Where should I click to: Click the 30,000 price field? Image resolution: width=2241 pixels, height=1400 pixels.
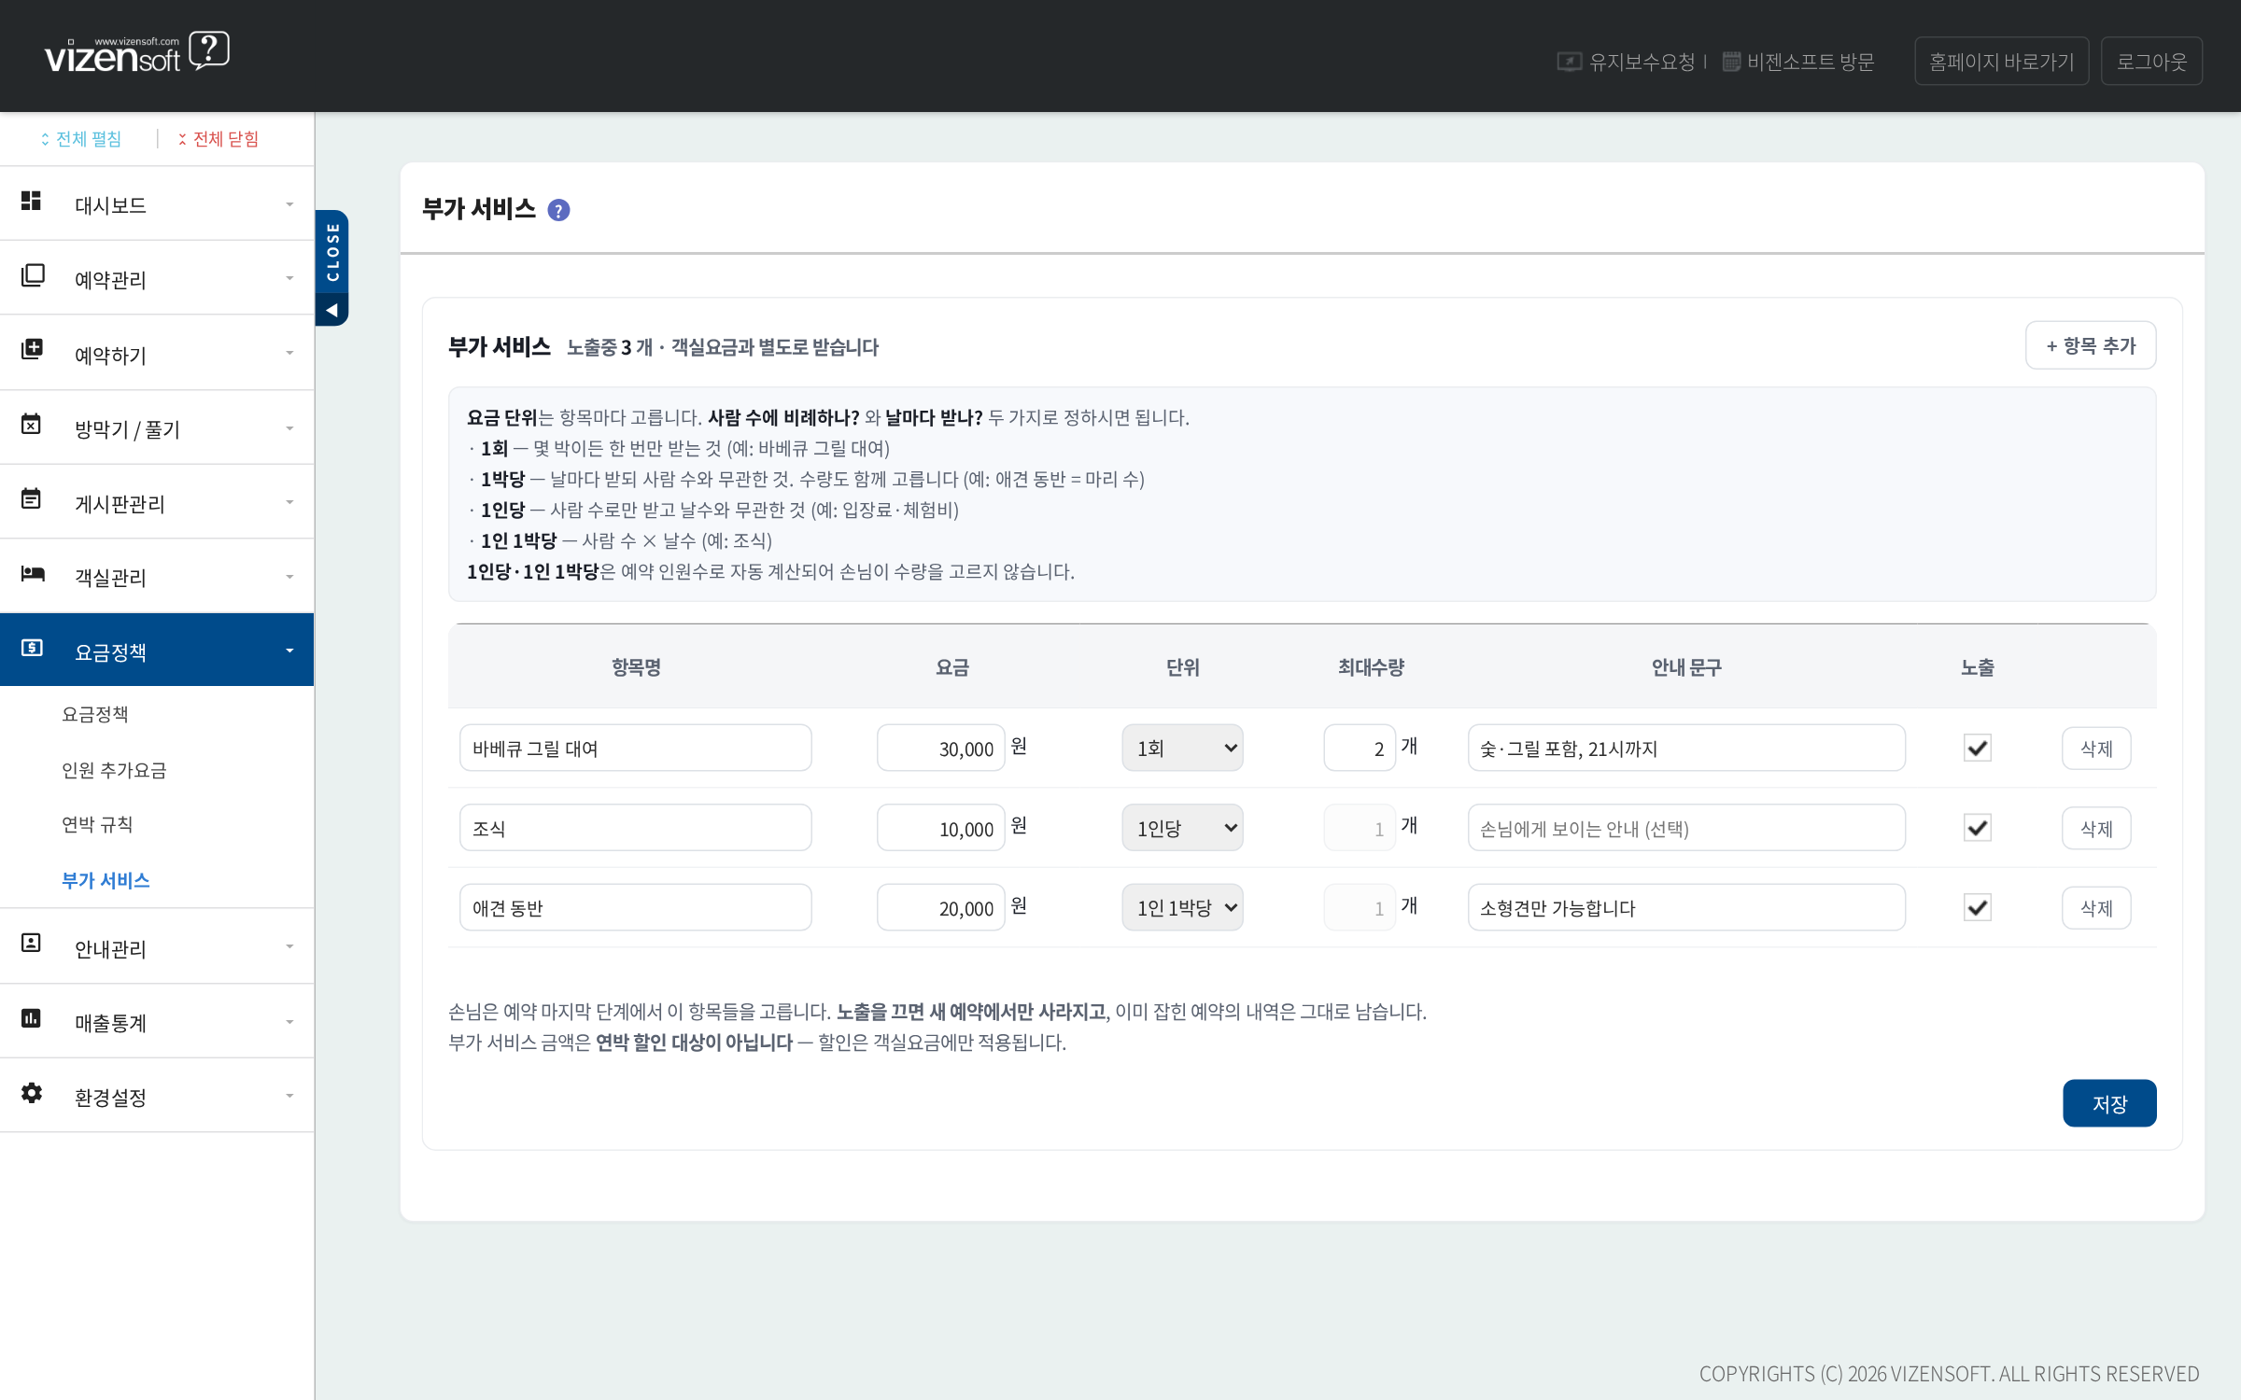pos(940,748)
